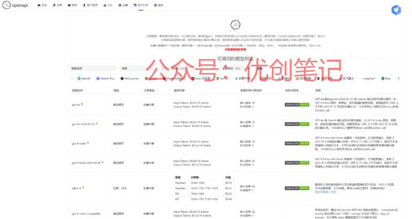Open the gear settings nav item
Screen dimensions: 412x219
click(123, 5)
